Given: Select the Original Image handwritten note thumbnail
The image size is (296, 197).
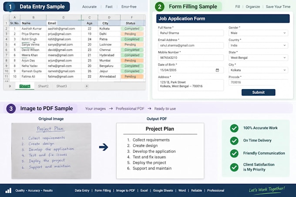Looking at the screenshot, I should [x=51, y=151].
